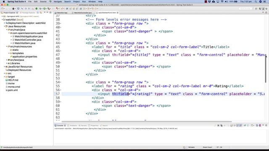
Task: Open the Navigate menu
Action: click(x=58, y=2)
